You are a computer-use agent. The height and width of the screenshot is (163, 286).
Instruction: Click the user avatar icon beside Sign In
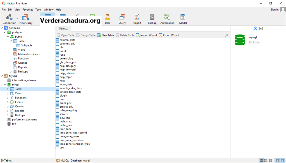(x=283, y=9)
